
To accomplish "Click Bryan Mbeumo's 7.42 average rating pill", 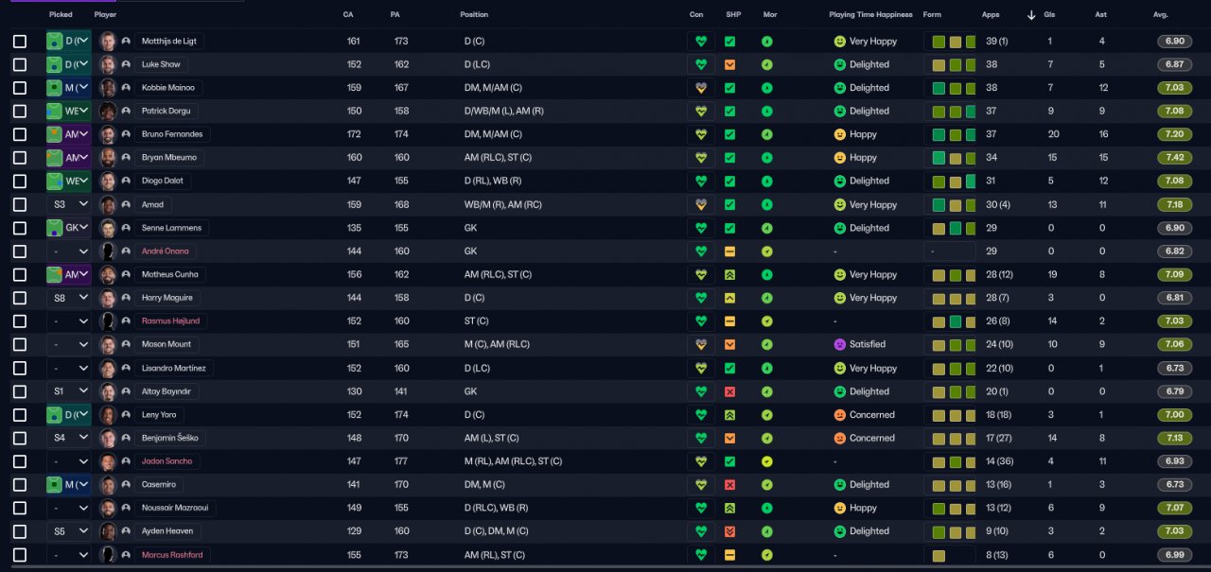I will click(1174, 158).
